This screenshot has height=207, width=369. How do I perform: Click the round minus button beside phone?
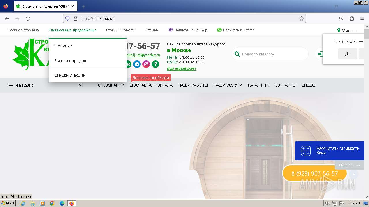click(353, 174)
